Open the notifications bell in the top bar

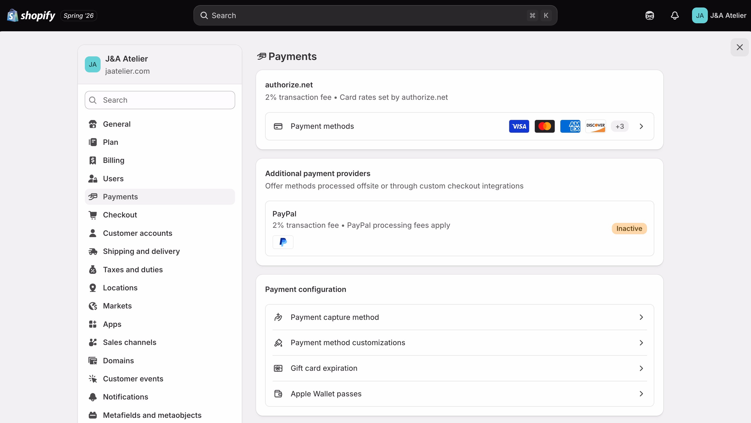click(675, 16)
